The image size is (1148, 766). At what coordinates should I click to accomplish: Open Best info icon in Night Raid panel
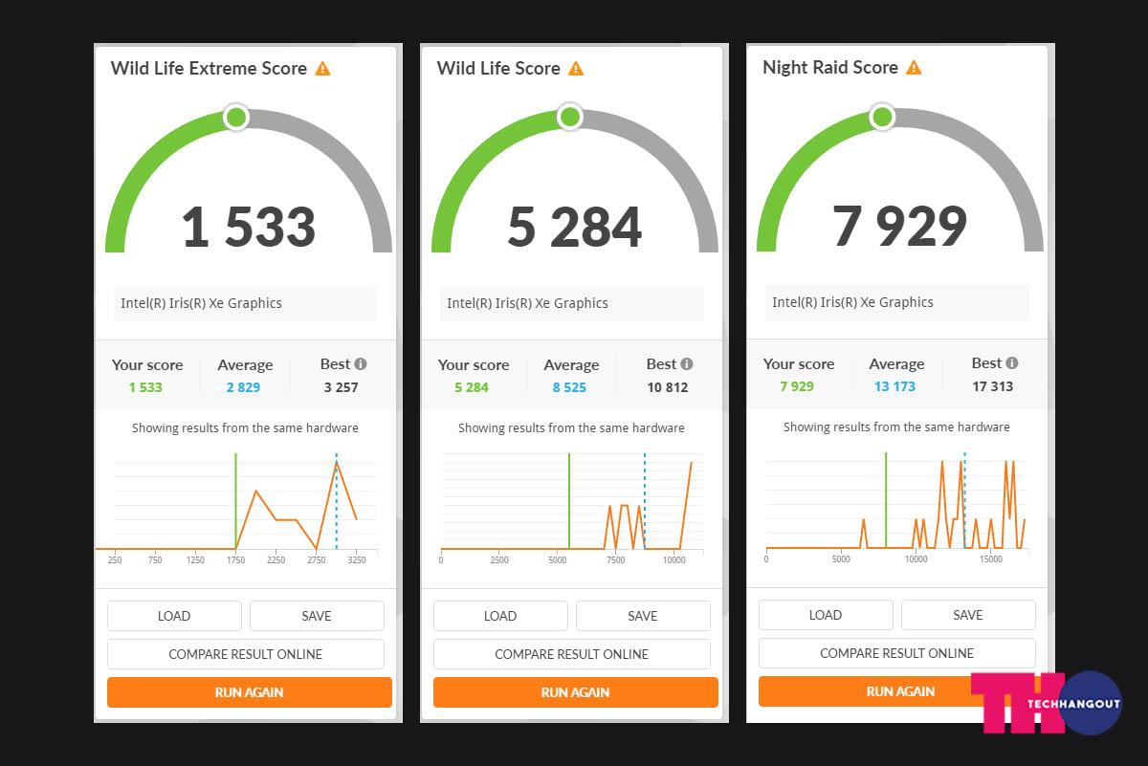pyautogui.click(x=1012, y=363)
